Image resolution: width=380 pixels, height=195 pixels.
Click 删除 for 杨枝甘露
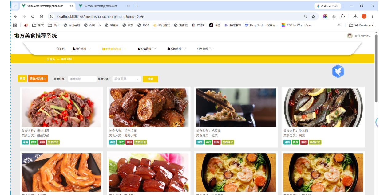coord(42,142)
